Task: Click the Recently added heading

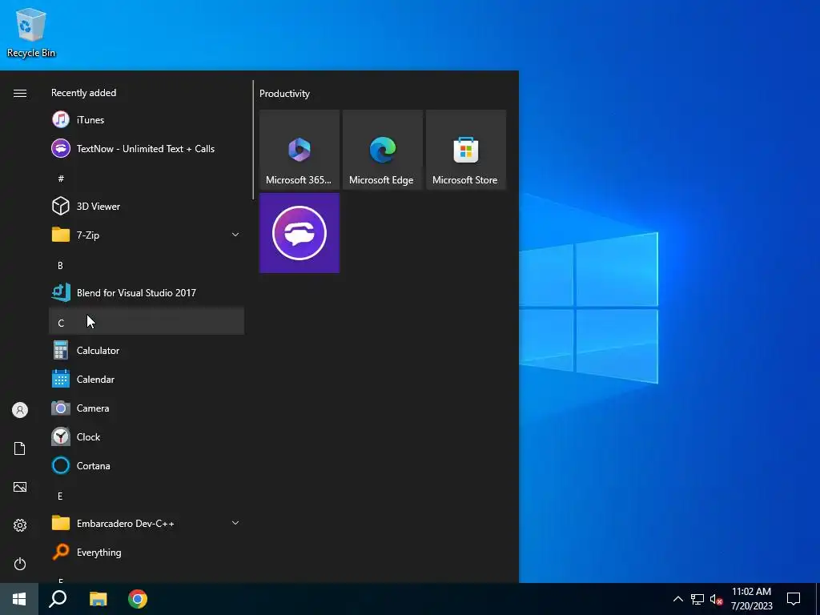Action: pyautogui.click(x=83, y=93)
